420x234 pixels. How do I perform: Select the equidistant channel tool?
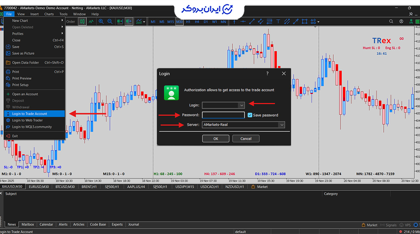click(261, 22)
